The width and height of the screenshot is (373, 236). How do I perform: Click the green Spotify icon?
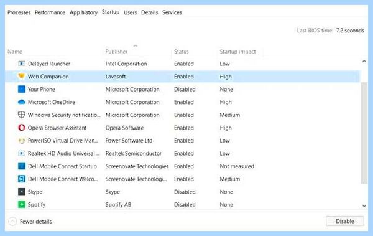pos(22,204)
